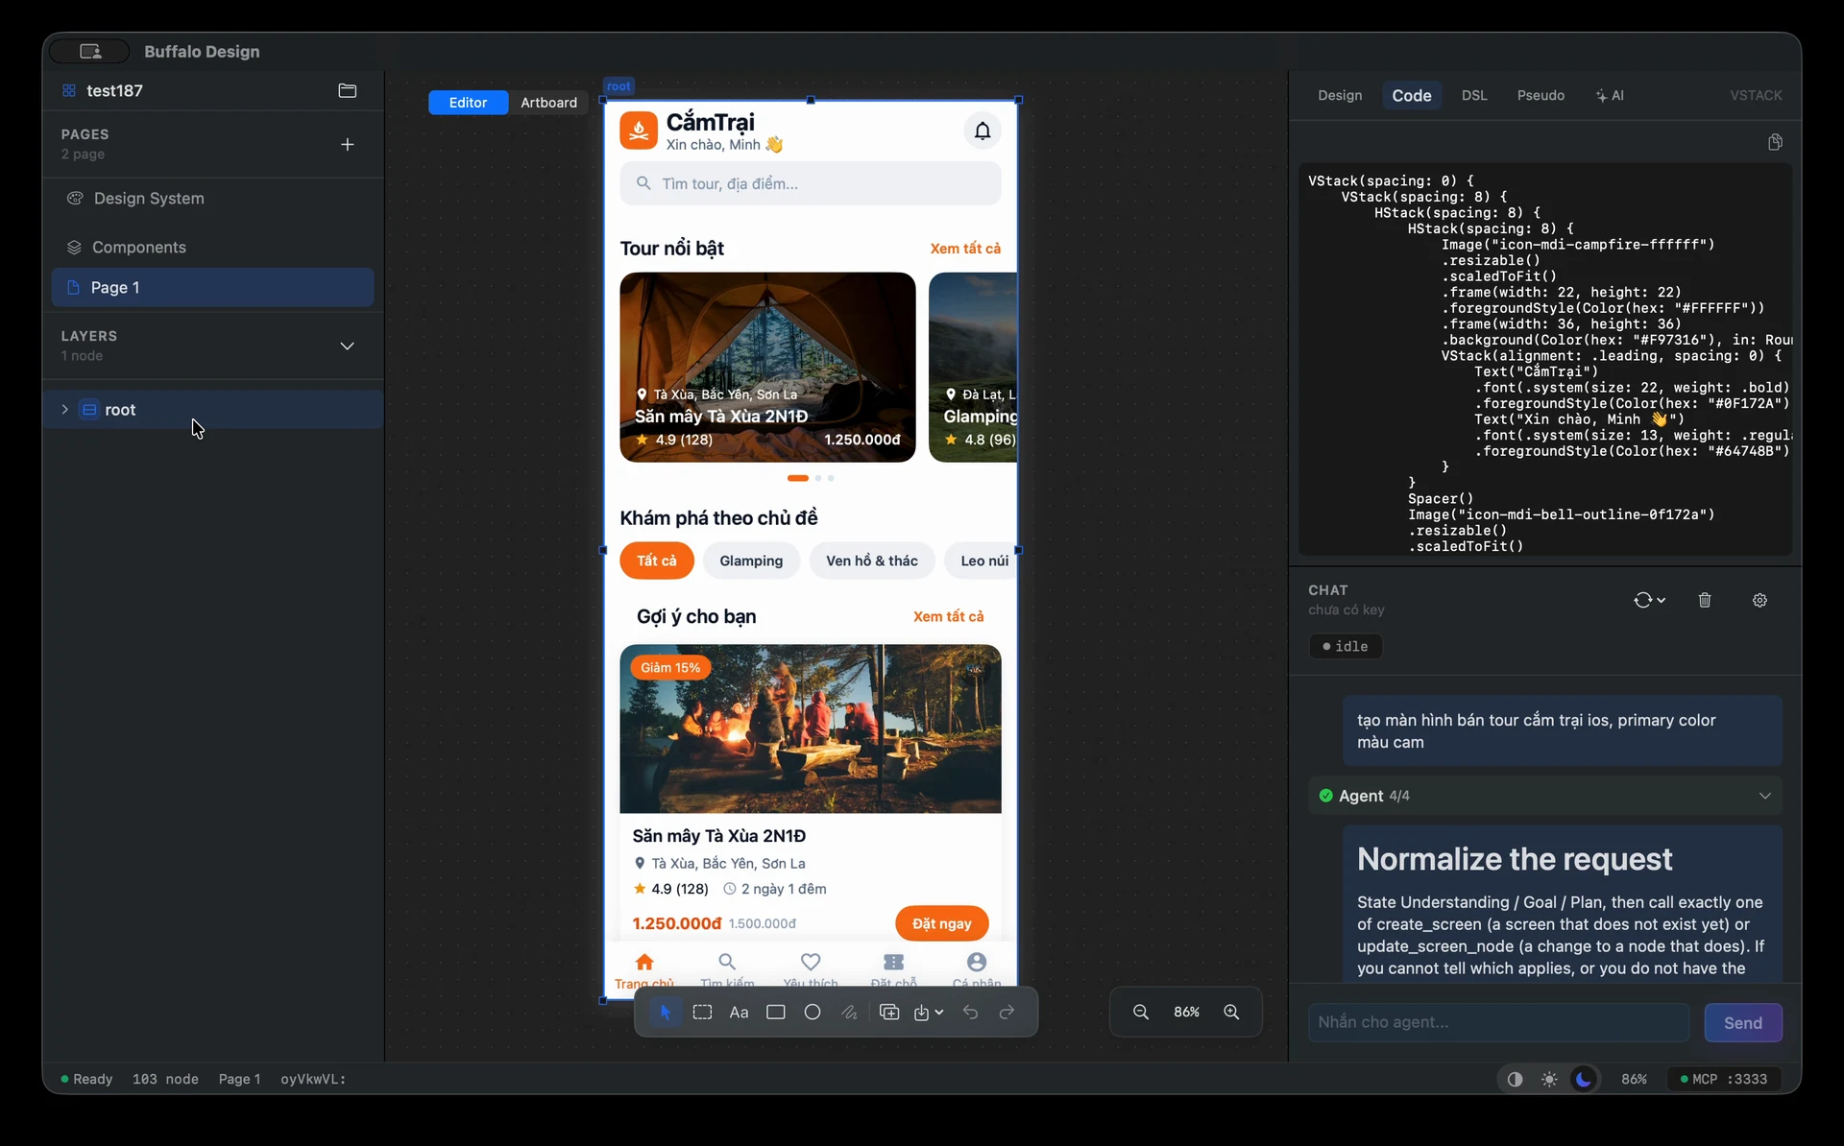Open chat settings gear
Screen dimensions: 1844x1146
coord(1759,600)
